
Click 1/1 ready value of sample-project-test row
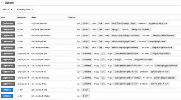pos(103,84)
